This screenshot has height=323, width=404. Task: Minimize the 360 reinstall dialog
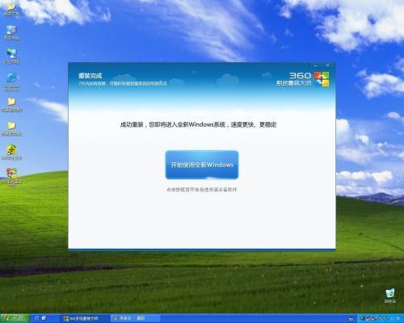[x=316, y=65]
